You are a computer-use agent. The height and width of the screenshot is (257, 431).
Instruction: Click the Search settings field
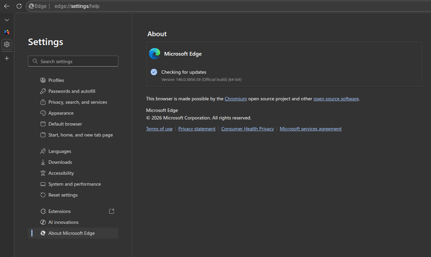point(73,61)
